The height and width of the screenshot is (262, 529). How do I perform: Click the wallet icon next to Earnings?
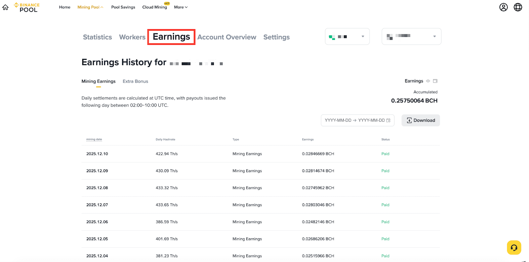point(435,81)
